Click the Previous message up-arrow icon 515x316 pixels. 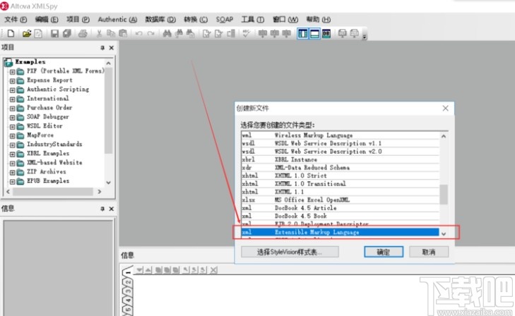coord(148,270)
